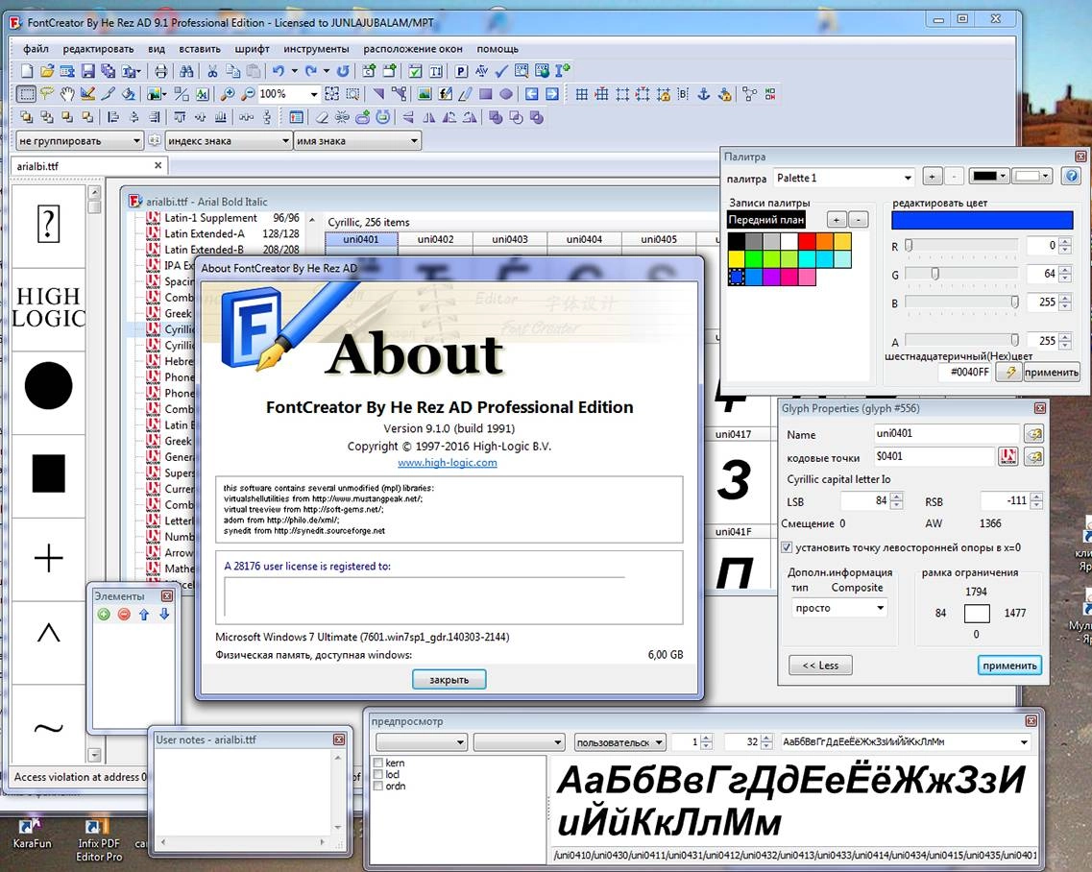Click the New file icon in toolbar
The image size is (1092, 872).
pyautogui.click(x=27, y=70)
